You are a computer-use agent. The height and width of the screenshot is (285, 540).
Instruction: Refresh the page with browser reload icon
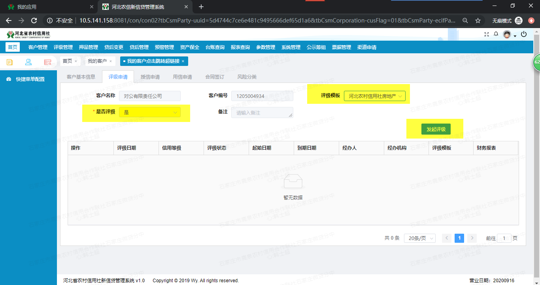[x=34, y=21]
